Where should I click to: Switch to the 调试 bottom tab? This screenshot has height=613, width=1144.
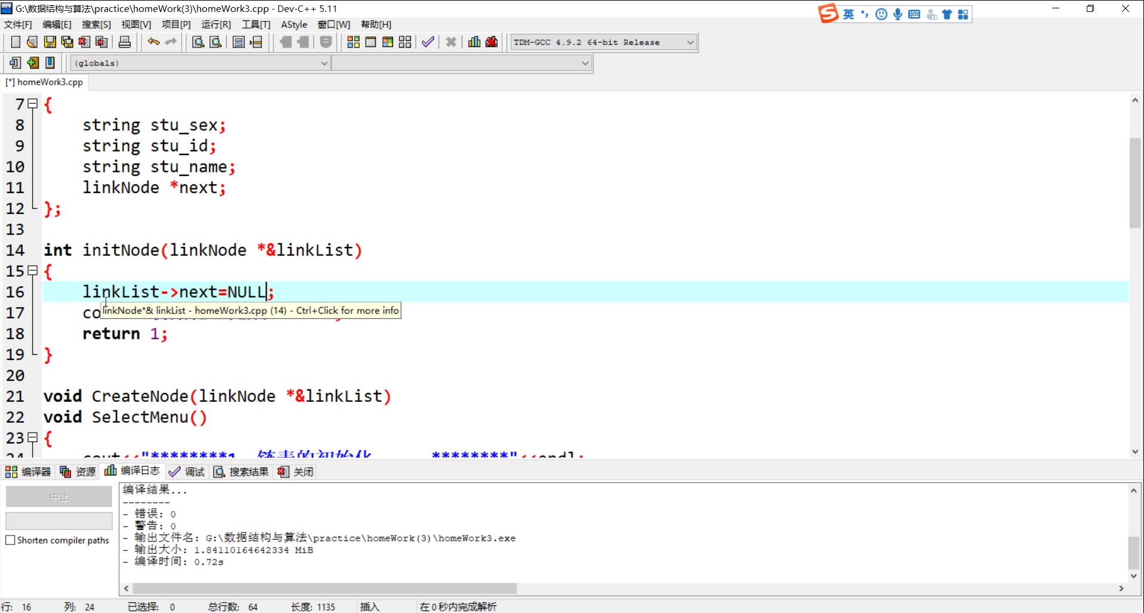coord(187,472)
